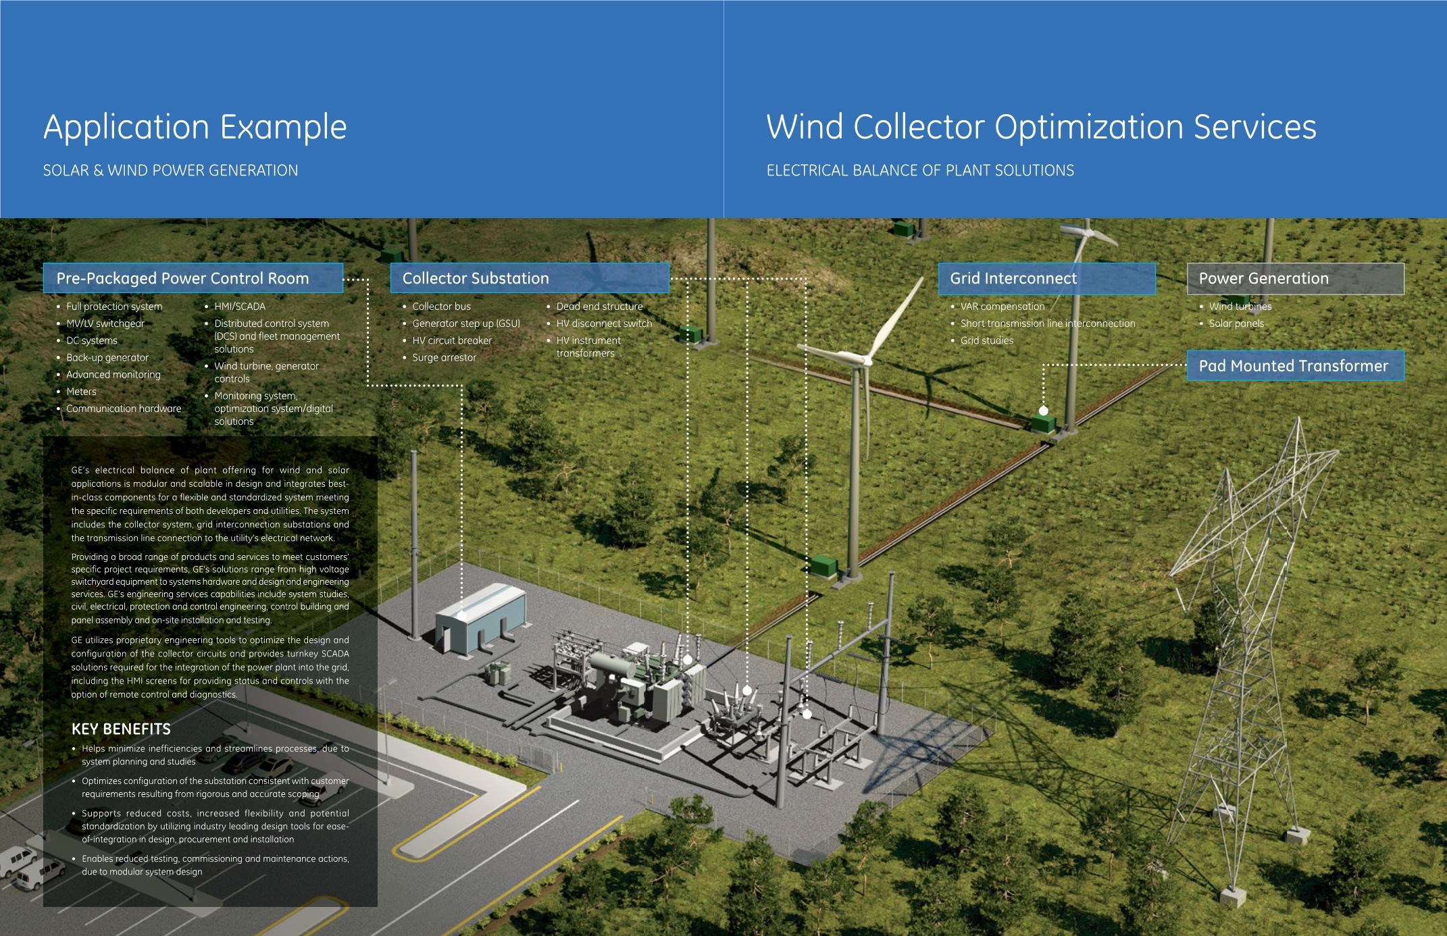Click the Grid Interconnect label box
The width and height of the screenshot is (1447, 936).
[1047, 278]
